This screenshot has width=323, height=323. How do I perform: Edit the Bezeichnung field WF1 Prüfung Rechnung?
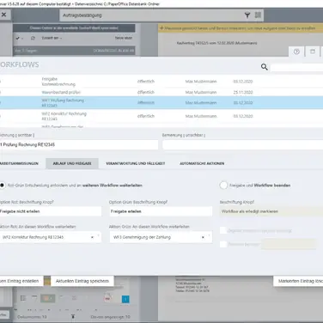[x=79, y=144]
